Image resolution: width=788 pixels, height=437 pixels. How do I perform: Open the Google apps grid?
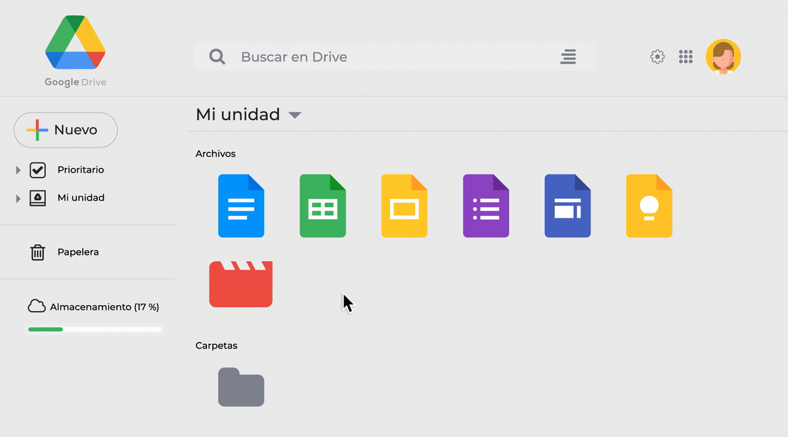tap(686, 56)
